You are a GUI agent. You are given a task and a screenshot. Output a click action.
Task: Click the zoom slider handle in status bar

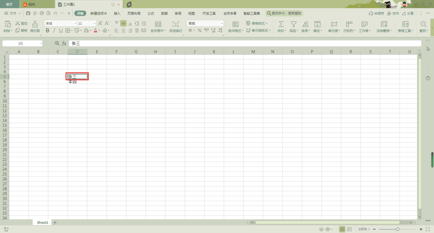pyautogui.click(x=397, y=229)
